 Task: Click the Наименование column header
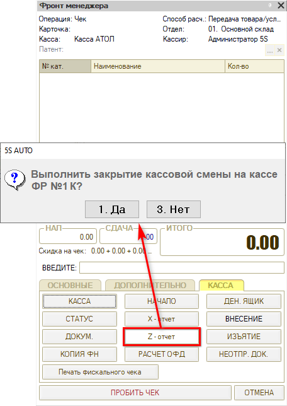pyautogui.click(x=158, y=66)
